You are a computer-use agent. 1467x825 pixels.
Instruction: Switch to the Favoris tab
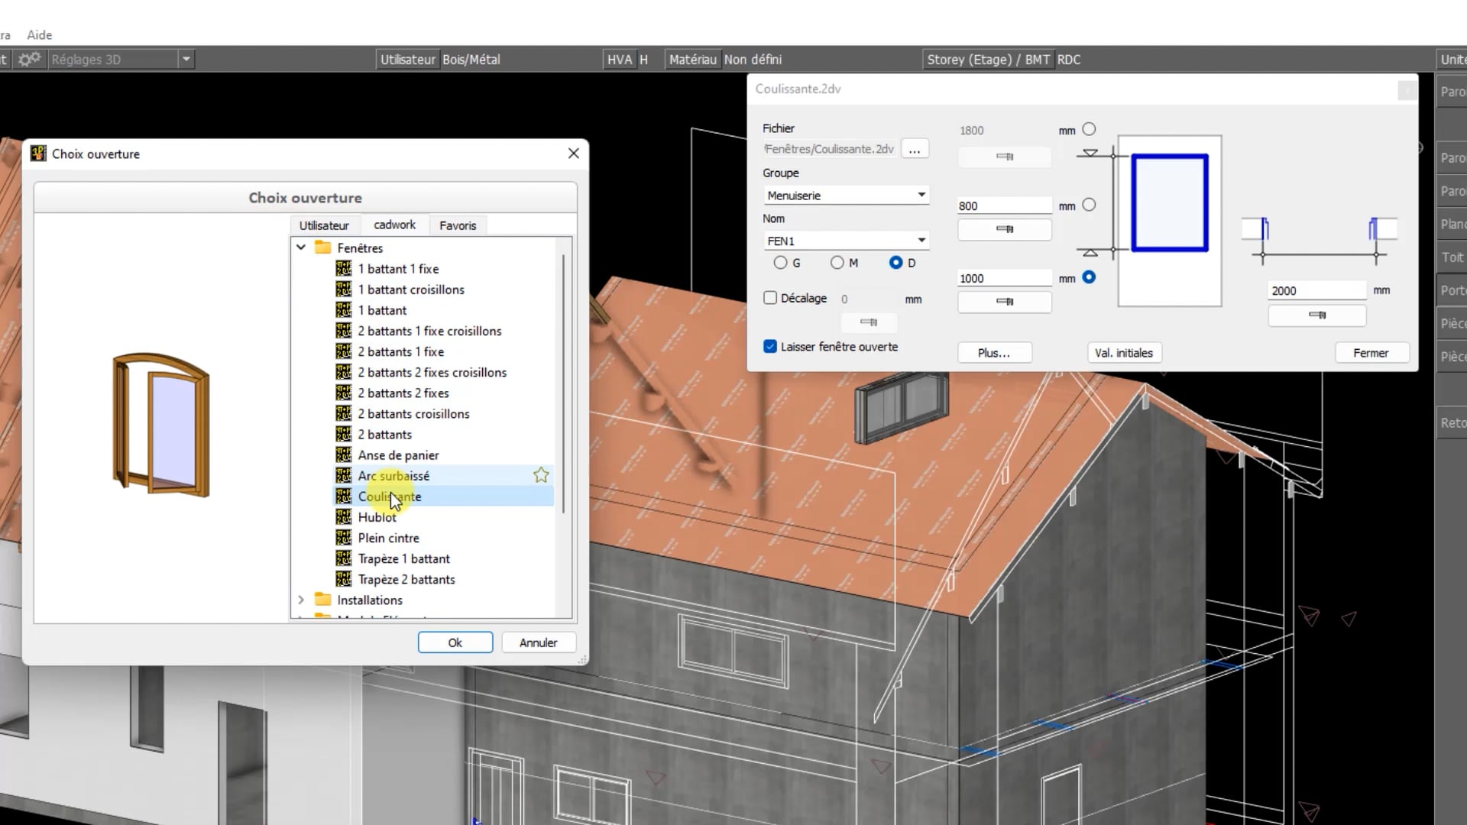[x=458, y=225]
